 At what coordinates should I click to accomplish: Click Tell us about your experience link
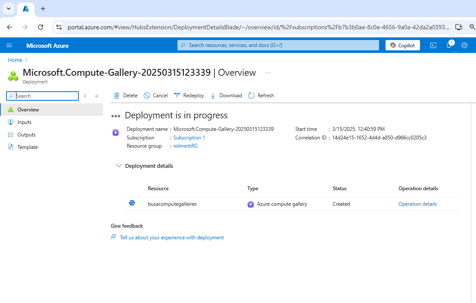point(172,238)
